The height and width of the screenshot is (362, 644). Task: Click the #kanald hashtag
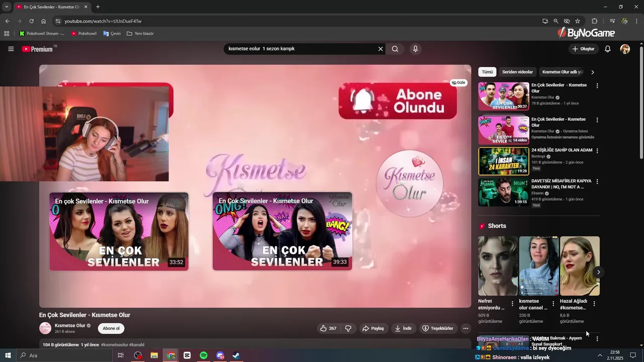pos(137,345)
